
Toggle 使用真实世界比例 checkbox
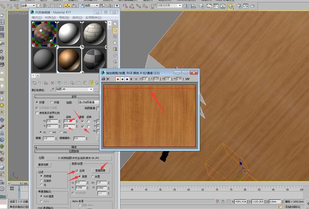coord(37,112)
